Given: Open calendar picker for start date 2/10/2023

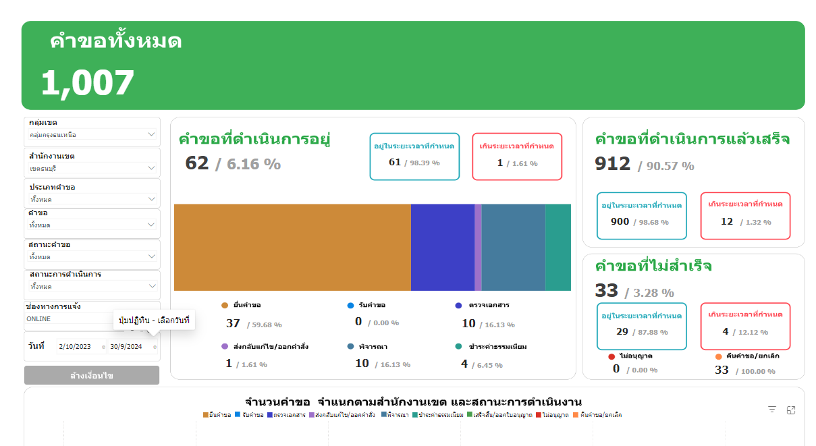Looking at the screenshot, I should [x=103, y=347].
